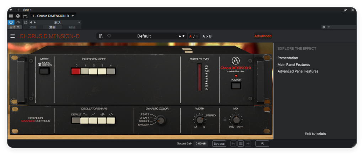Click the Dynamic Color selector knob

(x=161, y=120)
